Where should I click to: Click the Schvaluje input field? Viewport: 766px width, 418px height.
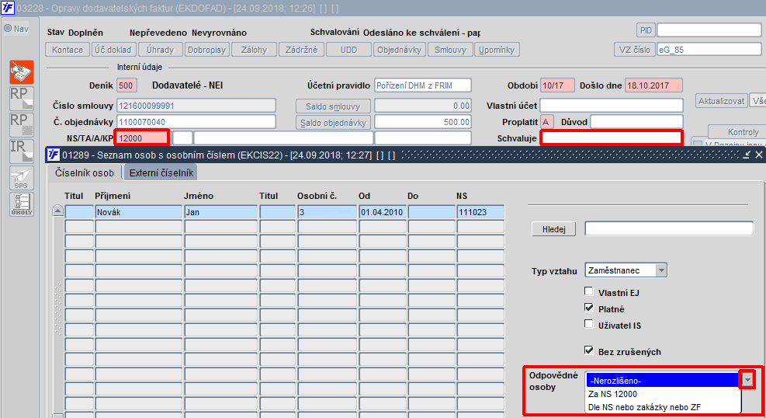[611, 138]
